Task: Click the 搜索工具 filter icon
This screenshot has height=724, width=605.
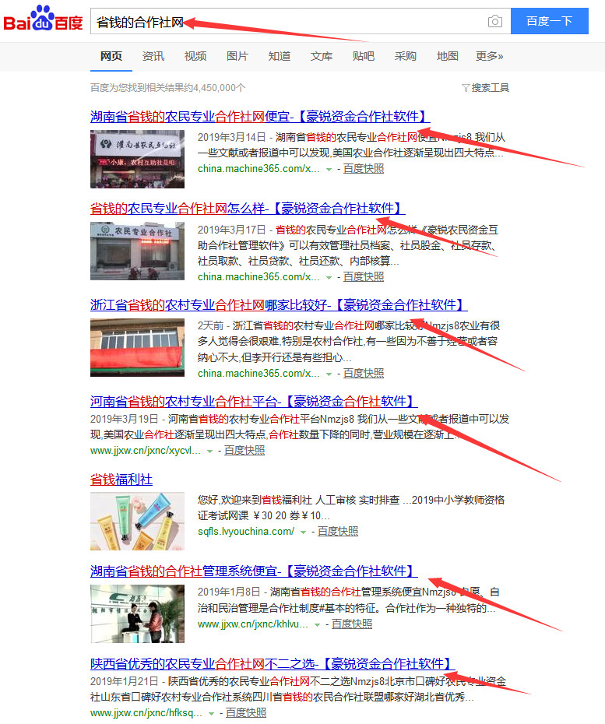Action: pos(466,88)
